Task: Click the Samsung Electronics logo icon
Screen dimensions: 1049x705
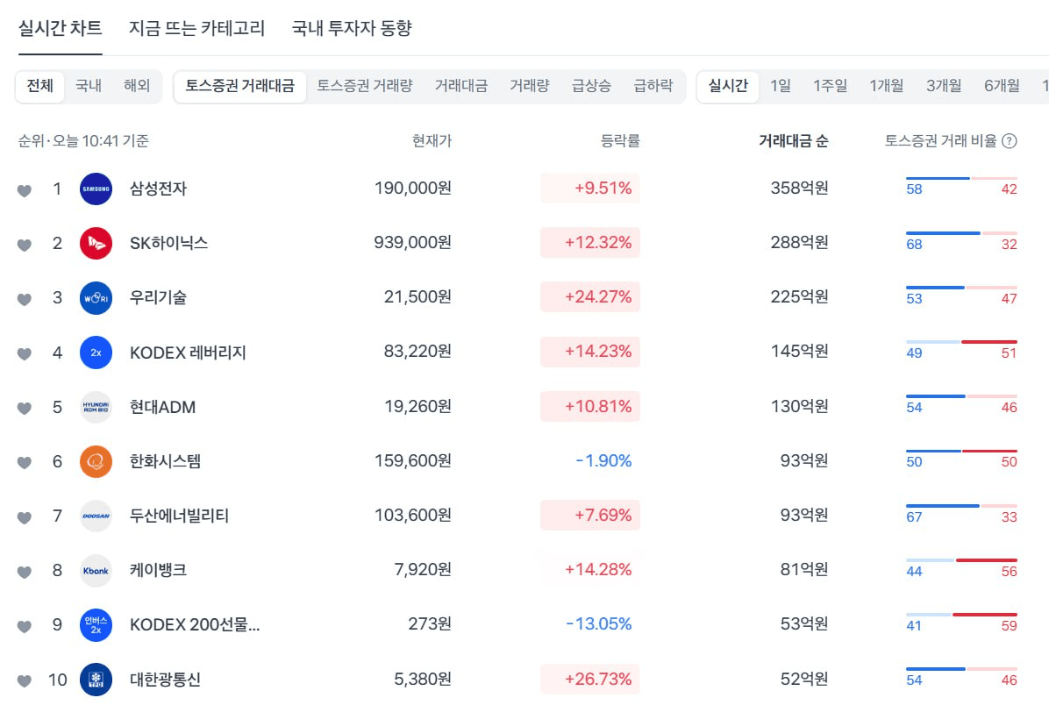Action: [96, 189]
